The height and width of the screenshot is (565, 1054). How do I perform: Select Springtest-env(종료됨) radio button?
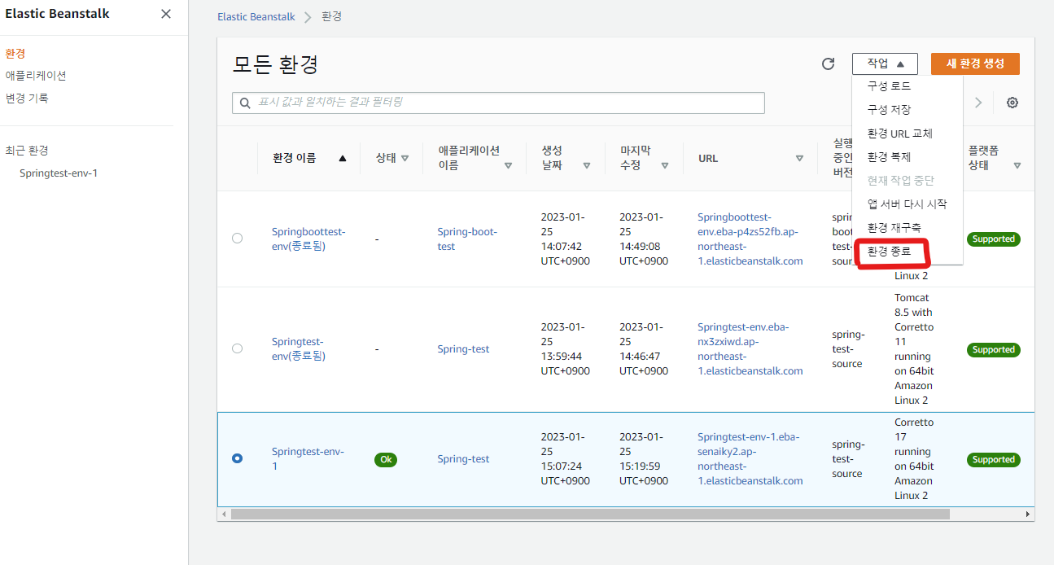click(x=237, y=348)
